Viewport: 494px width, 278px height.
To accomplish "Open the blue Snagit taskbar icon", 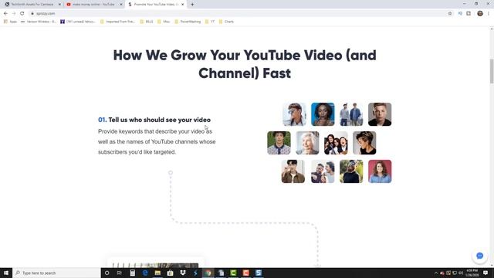I will coord(259,273).
